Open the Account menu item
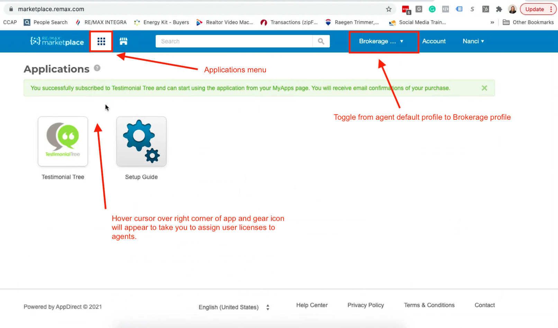This screenshot has width=558, height=328. click(434, 41)
